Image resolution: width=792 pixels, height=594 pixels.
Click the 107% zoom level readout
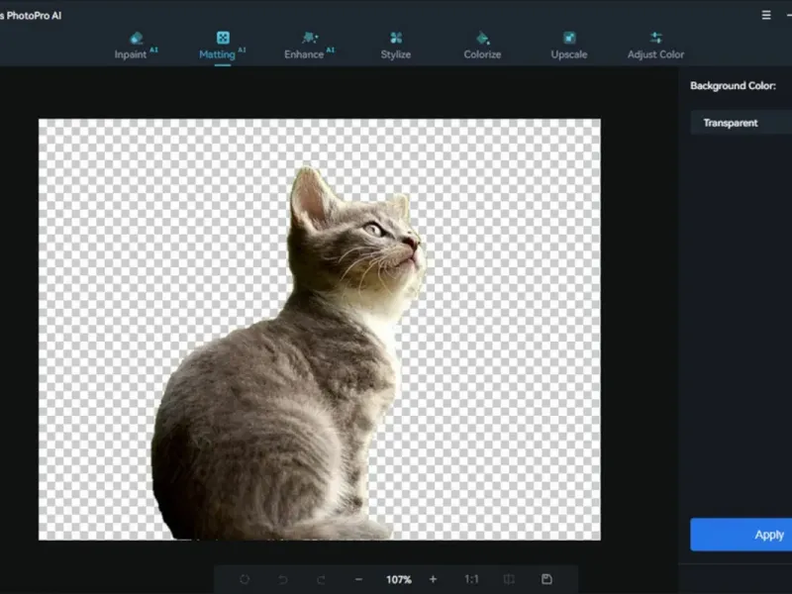[x=398, y=579]
